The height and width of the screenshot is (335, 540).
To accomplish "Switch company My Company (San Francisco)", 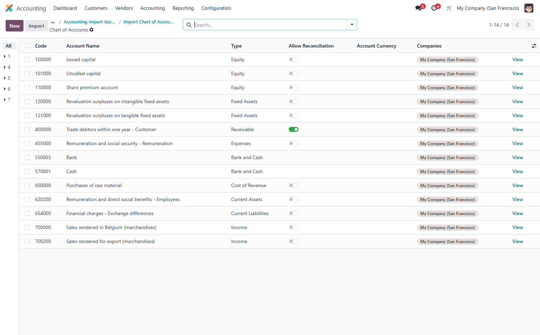I will [488, 8].
